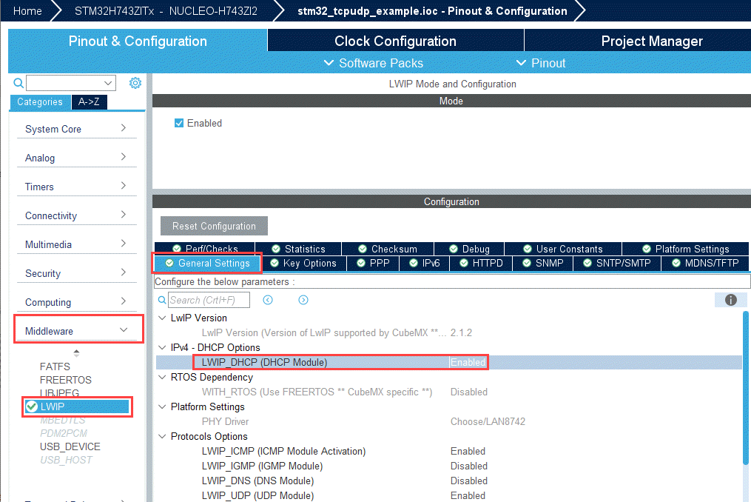Screen dimensions: 751x502
Task: Click LWIP_DNS Disabled value
Action: pyautogui.click(x=469, y=481)
